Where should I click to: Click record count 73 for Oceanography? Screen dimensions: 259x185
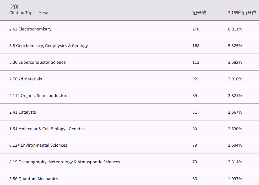click(195, 162)
